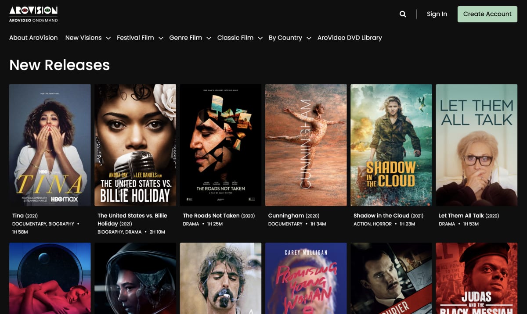Open the Festival Film menu
527x314 pixels.
point(135,38)
